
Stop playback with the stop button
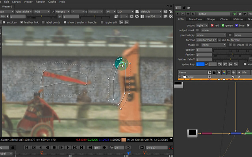coord(54,148)
